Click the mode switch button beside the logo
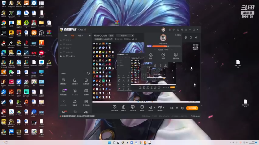 point(82,30)
